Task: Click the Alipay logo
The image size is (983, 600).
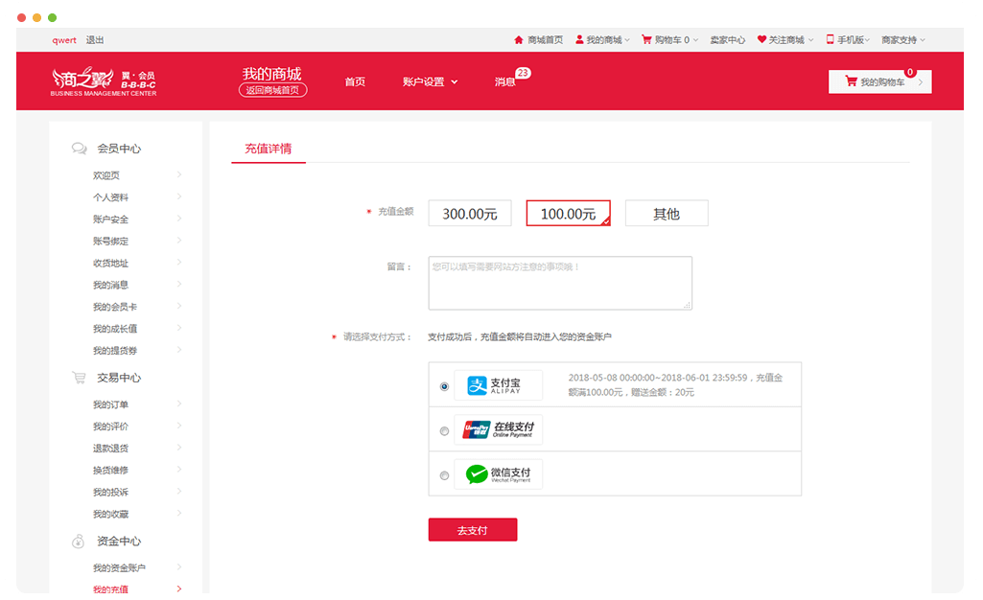Action: 498,385
